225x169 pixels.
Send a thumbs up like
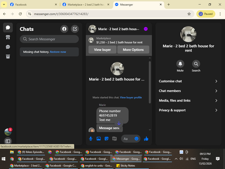(146, 139)
